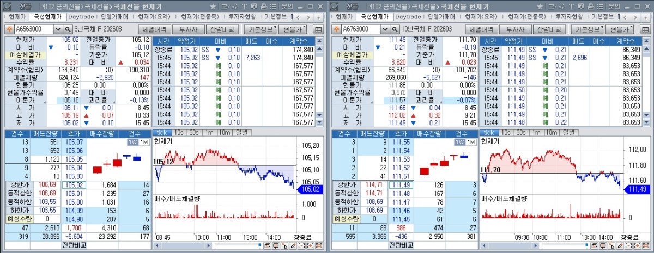
Task: Click the comment bubble icon under the left chart
Action: click(x=276, y=245)
